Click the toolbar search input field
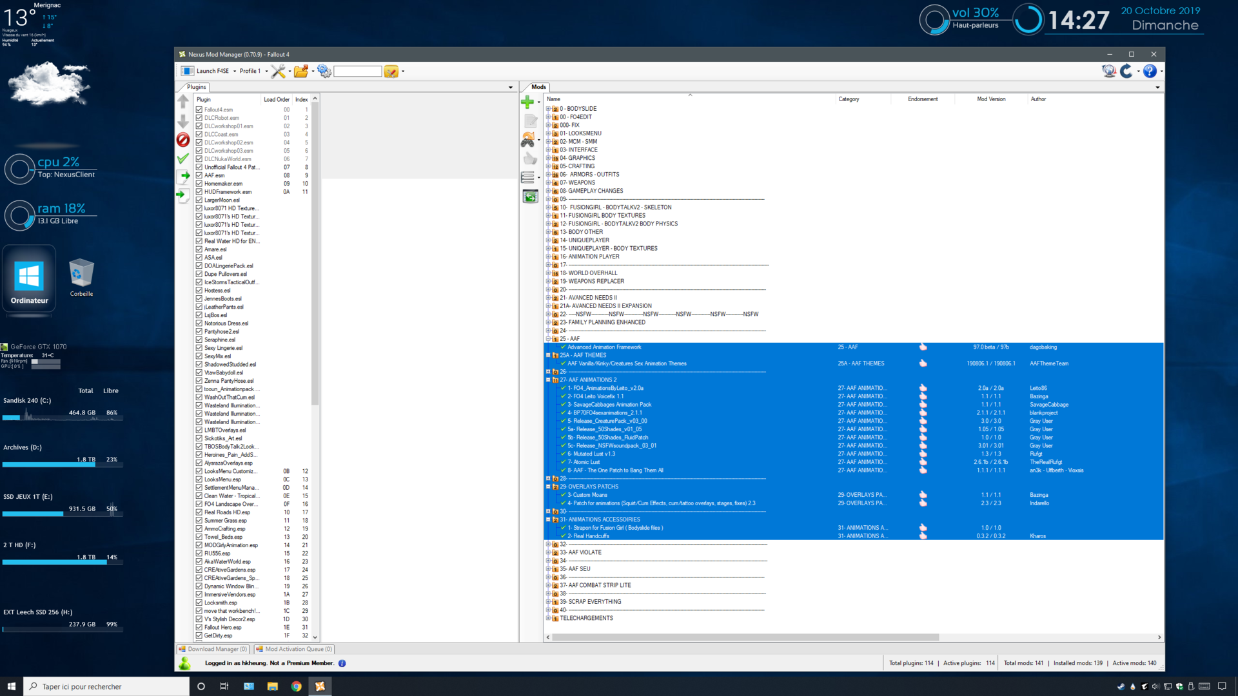 pos(357,72)
